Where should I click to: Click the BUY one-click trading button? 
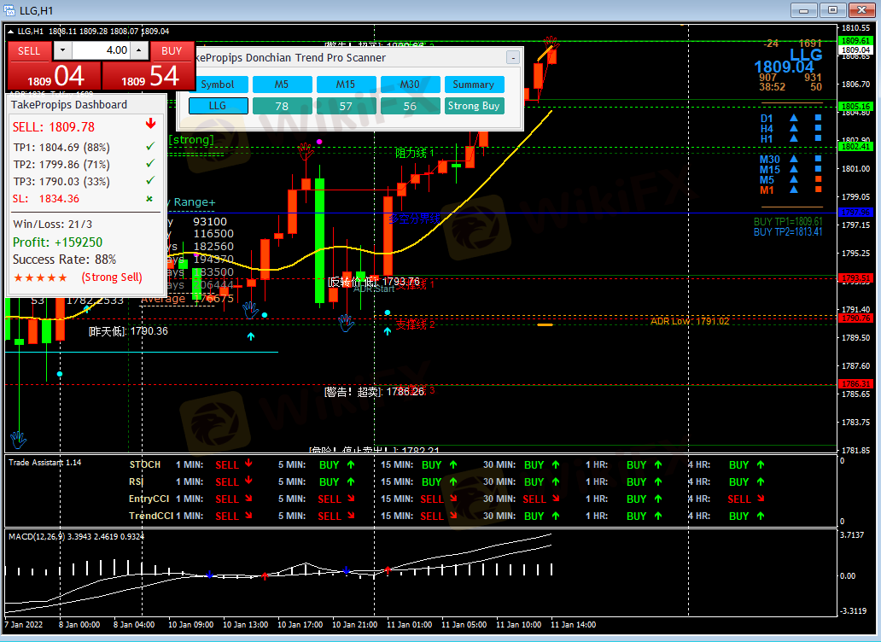click(172, 50)
